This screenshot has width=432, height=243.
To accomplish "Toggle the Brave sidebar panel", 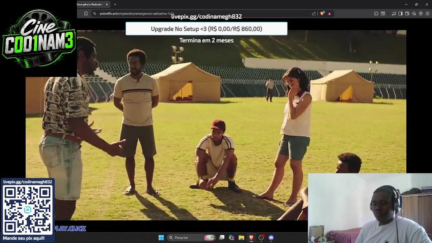I will 400,13.
